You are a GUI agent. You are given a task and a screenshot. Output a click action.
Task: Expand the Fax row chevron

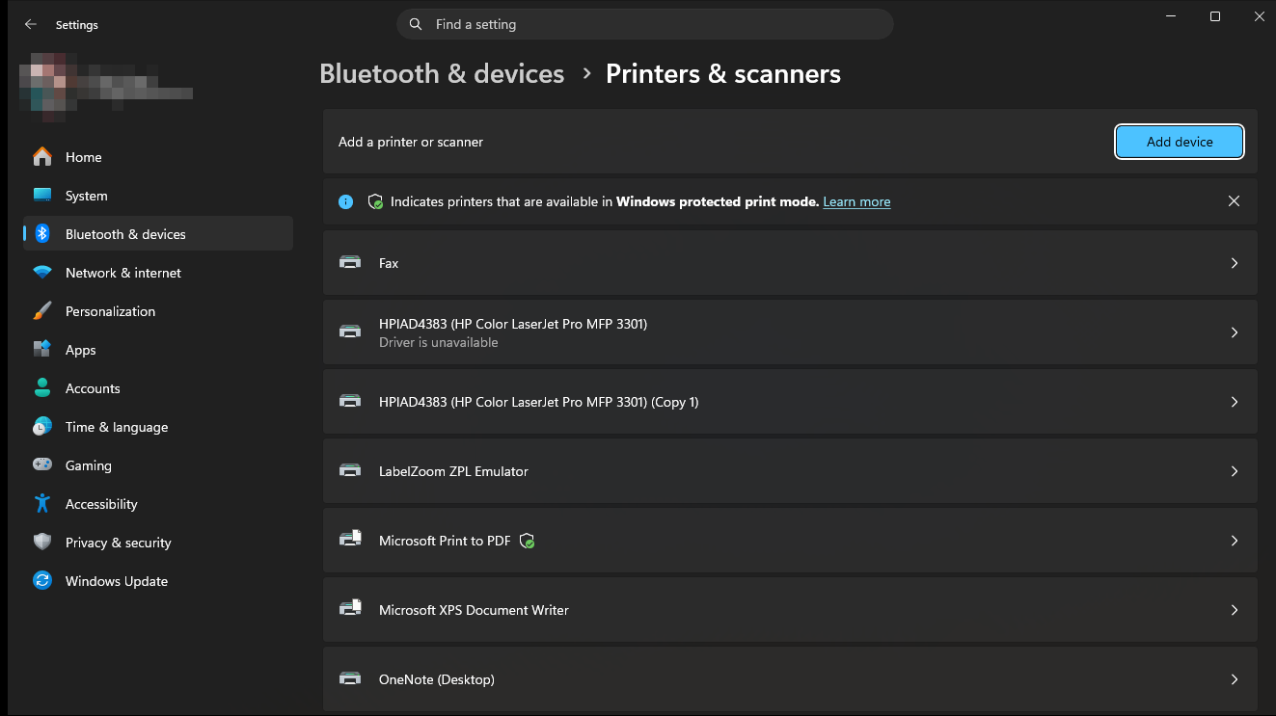tap(1235, 263)
